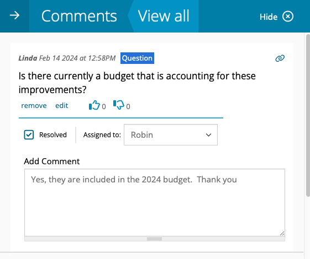
Task: Click the Resolved label text
Action: [53, 135]
